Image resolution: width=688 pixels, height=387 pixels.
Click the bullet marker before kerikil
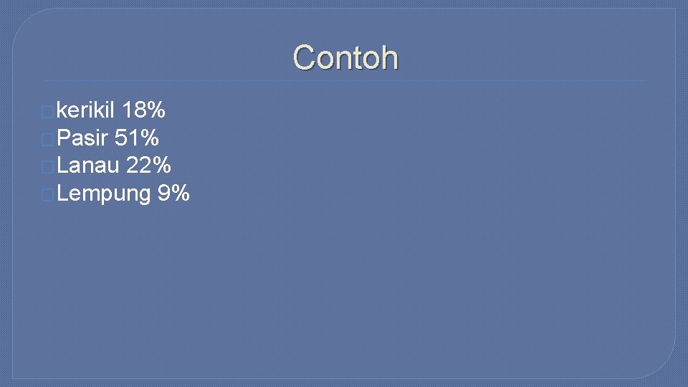coord(47,112)
